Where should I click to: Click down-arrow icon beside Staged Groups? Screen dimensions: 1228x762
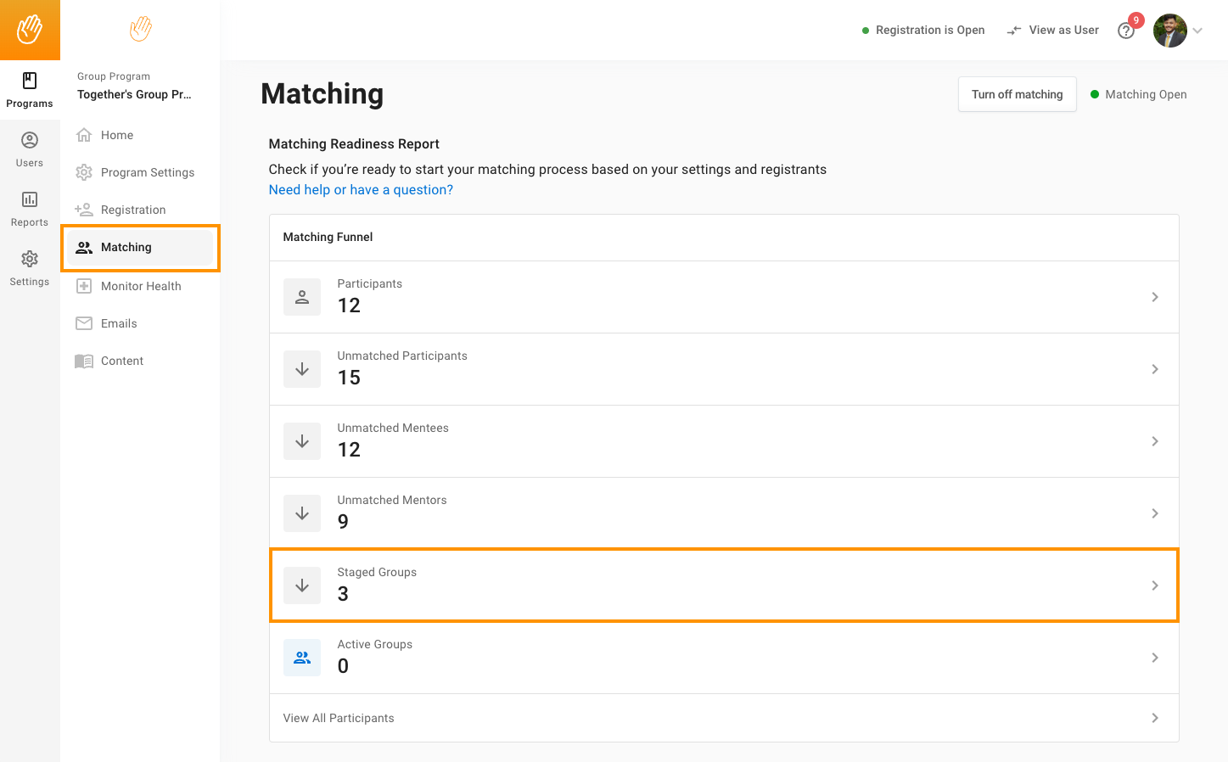(302, 586)
